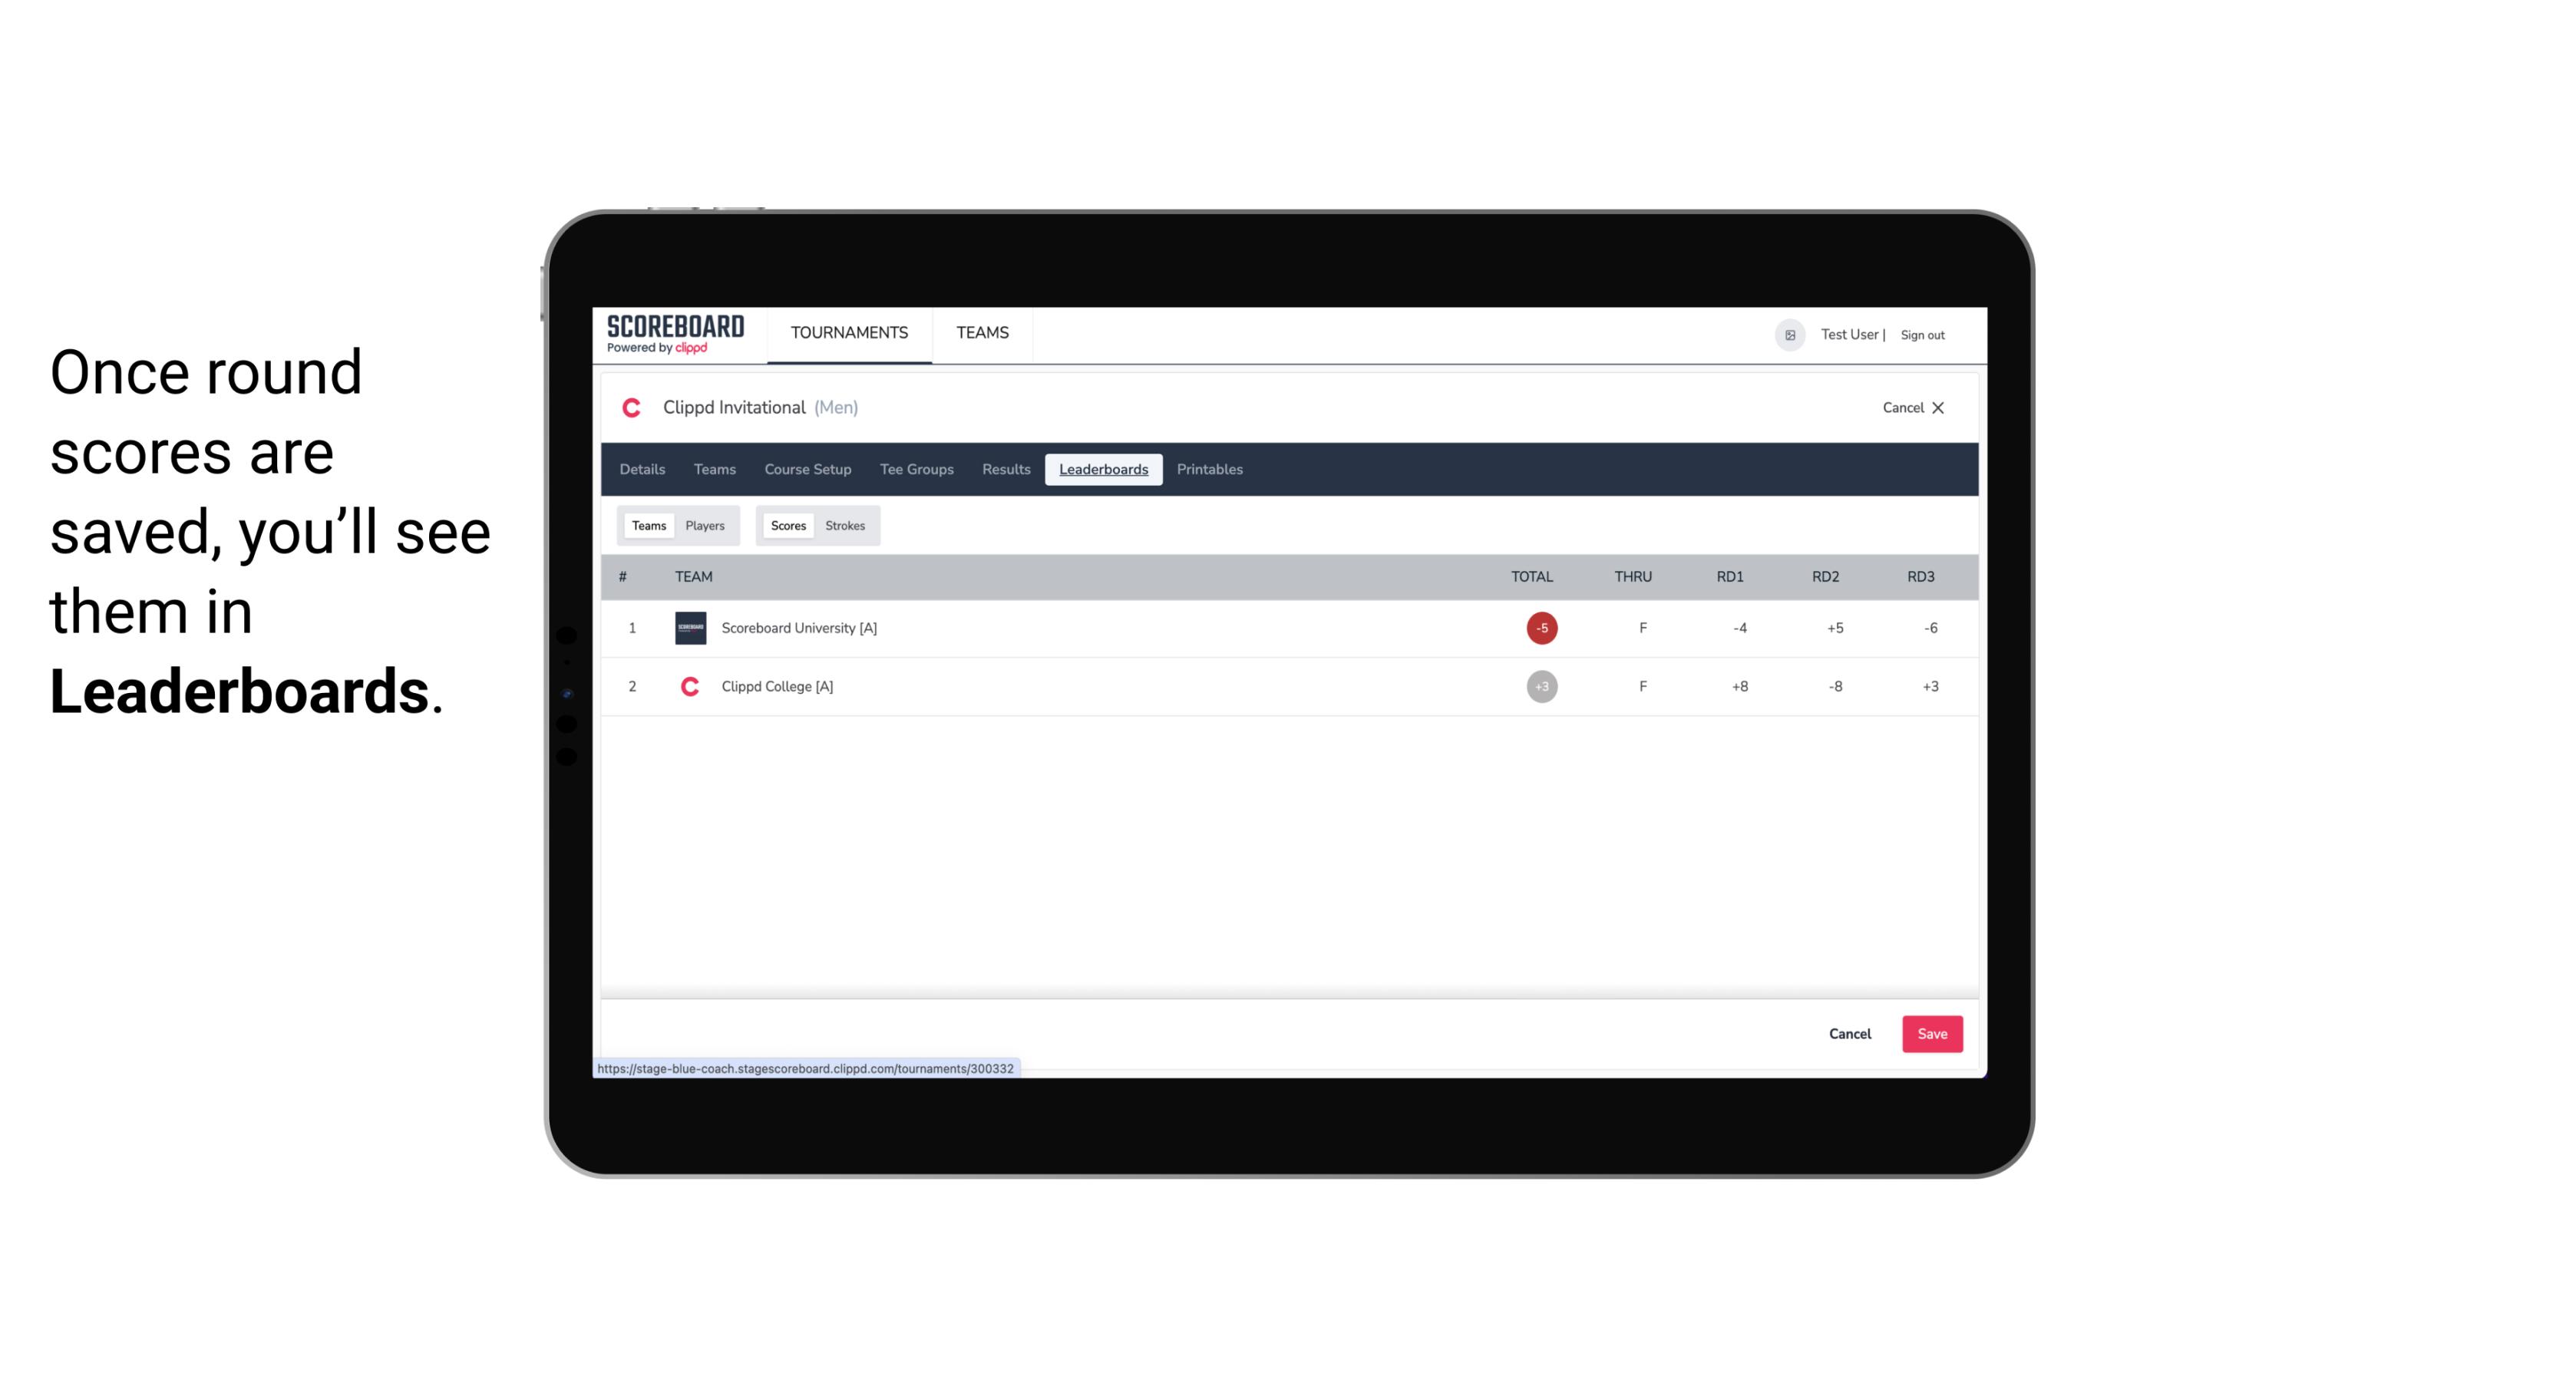The image size is (2576, 1386).
Task: Click the Teams navigation menu item
Action: (x=714, y=470)
